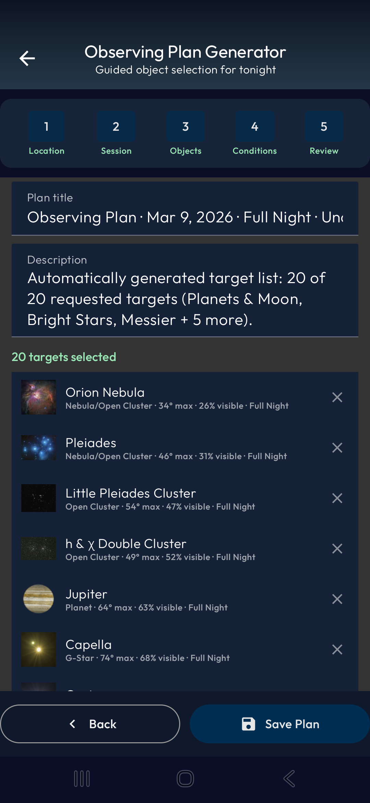View the h & χ Double Cluster thumbnail
Image resolution: width=370 pixels, height=803 pixels.
[x=38, y=548]
